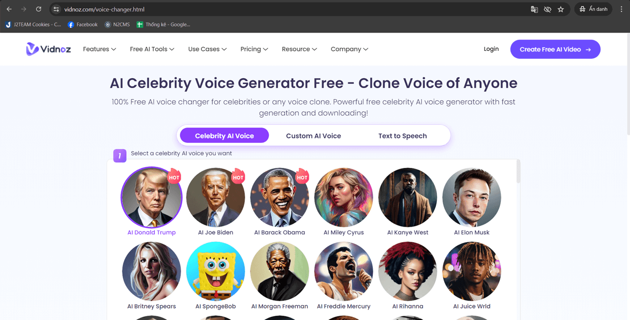Open the site information icon by the URL

pos(57,9)
